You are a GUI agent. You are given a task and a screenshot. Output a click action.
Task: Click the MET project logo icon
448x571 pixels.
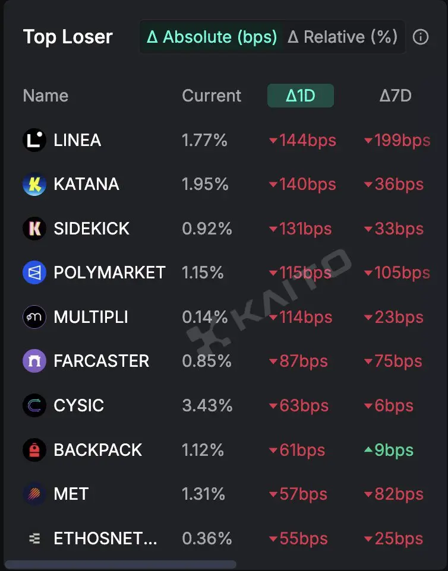[x=34, y=494]
